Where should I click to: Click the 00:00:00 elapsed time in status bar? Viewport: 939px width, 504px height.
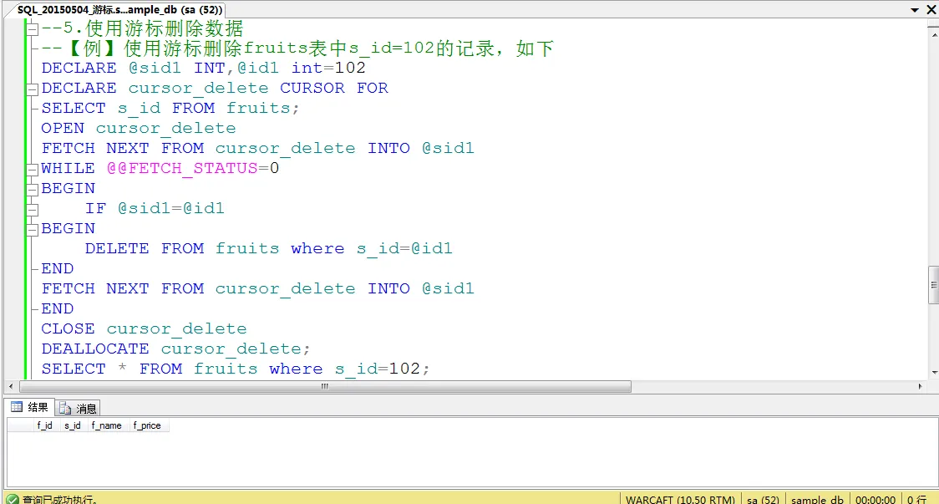point(876,499)
